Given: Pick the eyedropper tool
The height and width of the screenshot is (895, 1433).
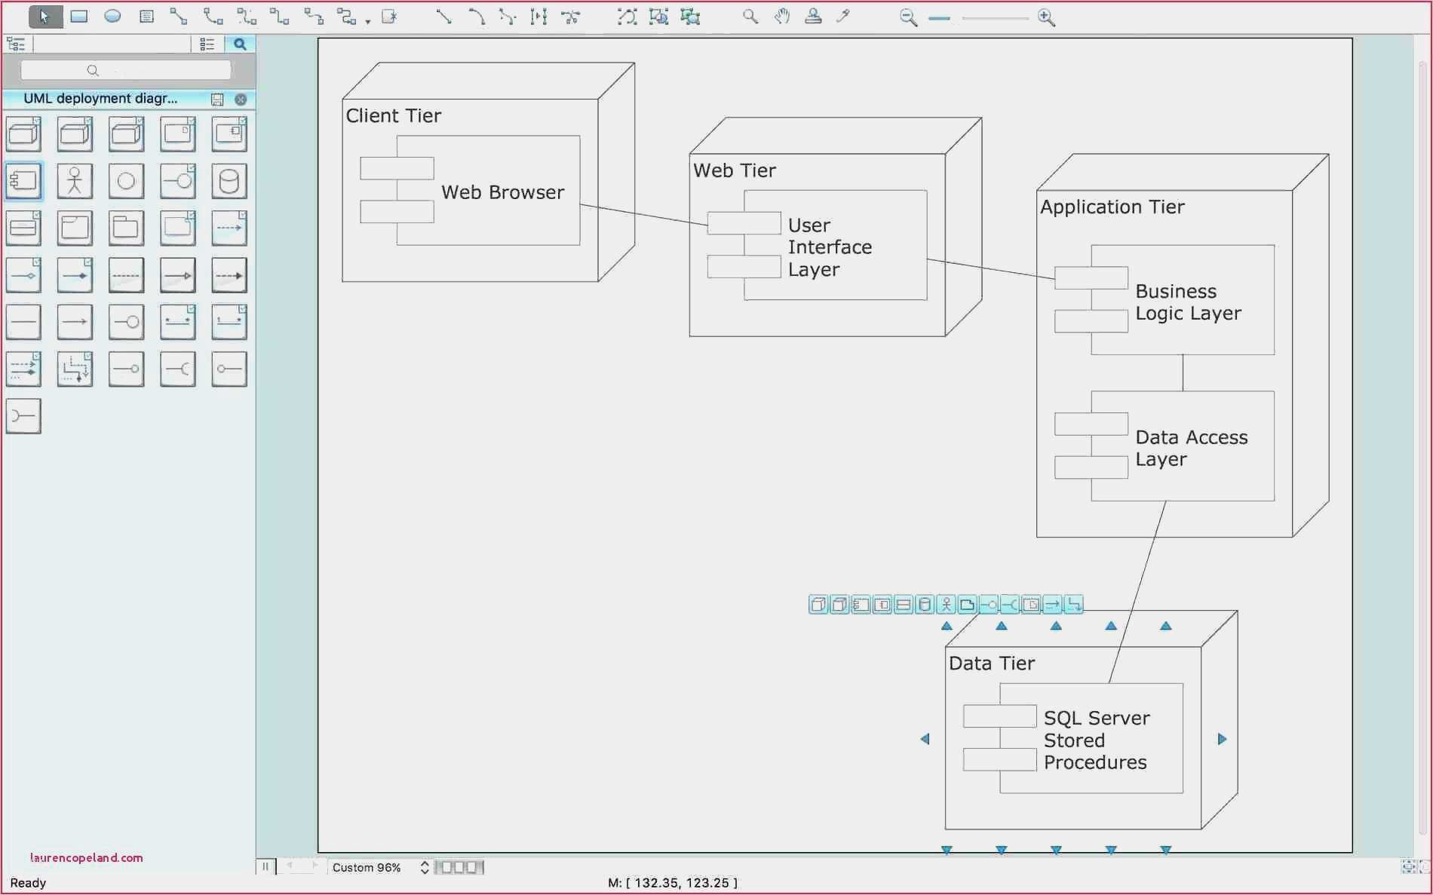Looking at the screenshot, I should [x=844, y=16].
